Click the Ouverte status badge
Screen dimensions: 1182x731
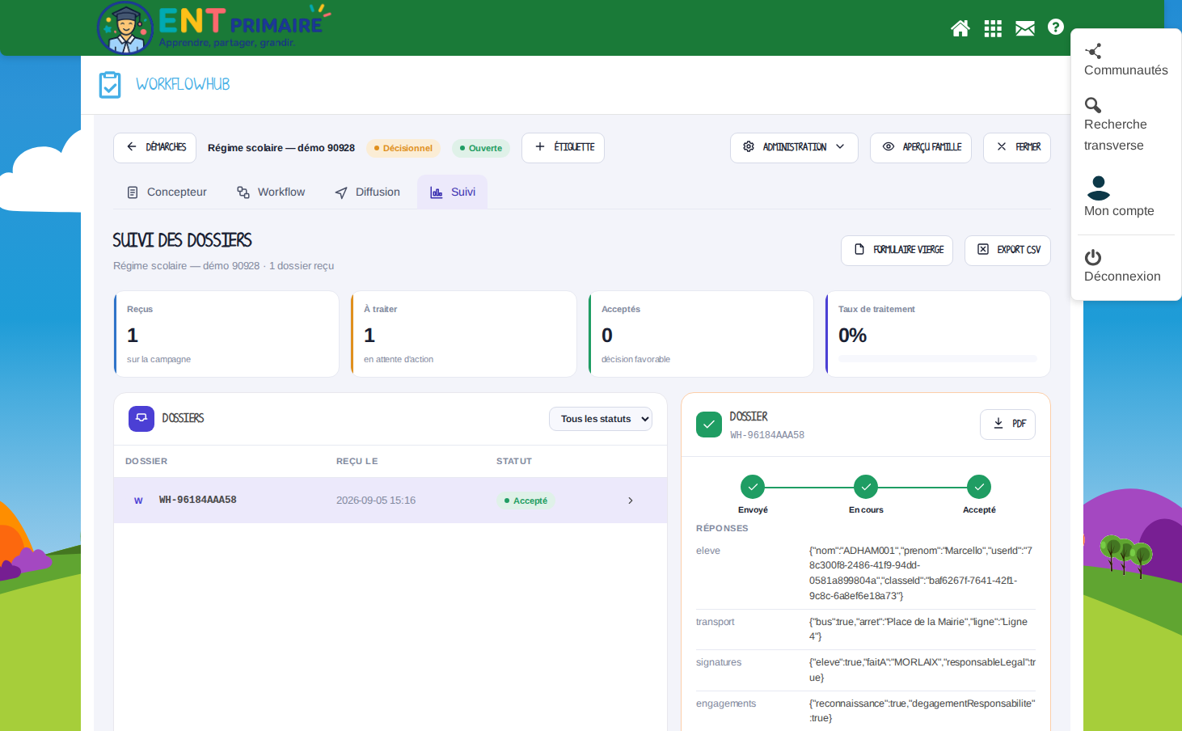tap(481, 148)
